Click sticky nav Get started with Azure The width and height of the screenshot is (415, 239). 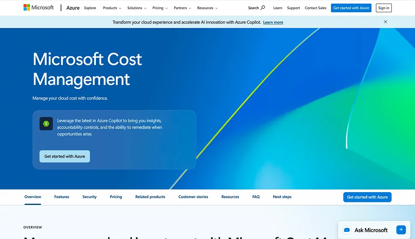coord(367,197)
